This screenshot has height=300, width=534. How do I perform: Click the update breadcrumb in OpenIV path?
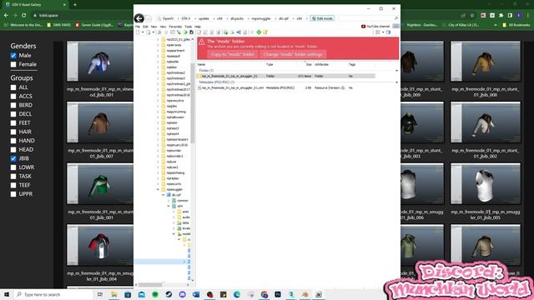(204, 18)
